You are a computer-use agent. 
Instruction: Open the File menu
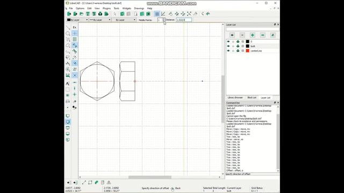point(70,9)
